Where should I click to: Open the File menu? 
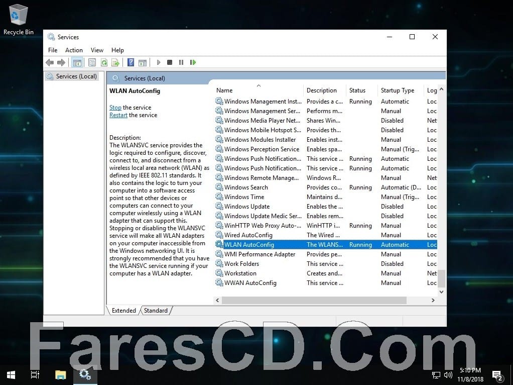click(x=53, y=50)
